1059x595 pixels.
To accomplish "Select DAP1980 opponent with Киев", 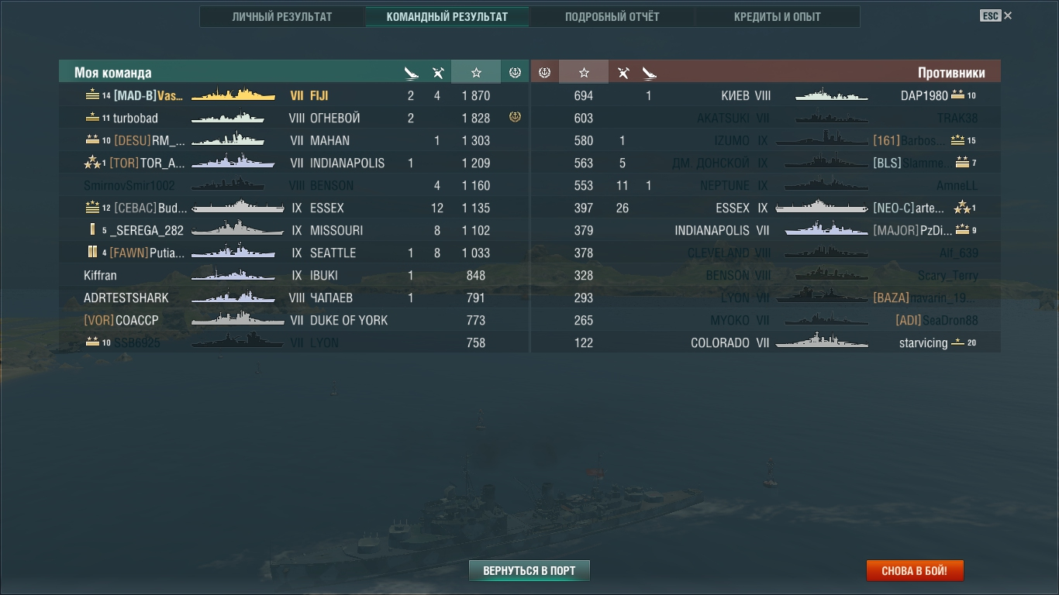I will (x=766, y=95).
